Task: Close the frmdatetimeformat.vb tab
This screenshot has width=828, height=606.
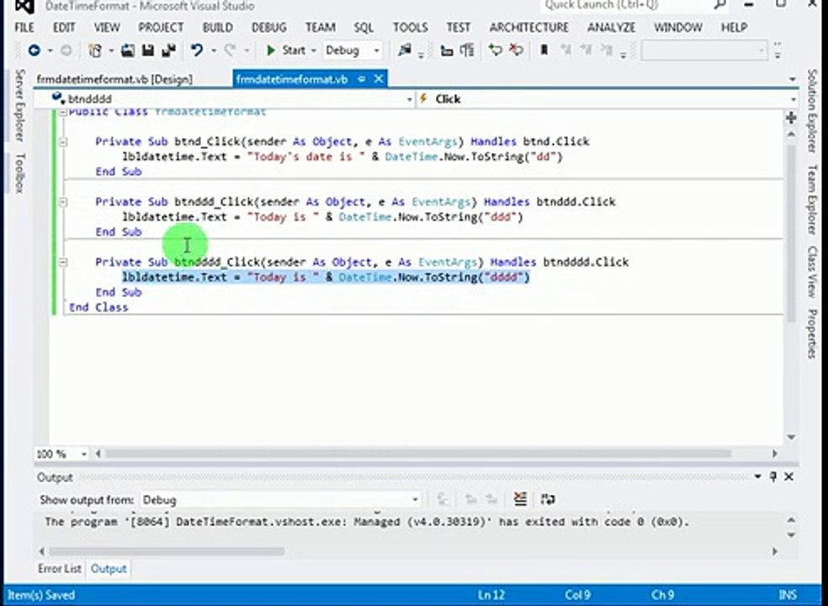Action: (x=379, y=79)
